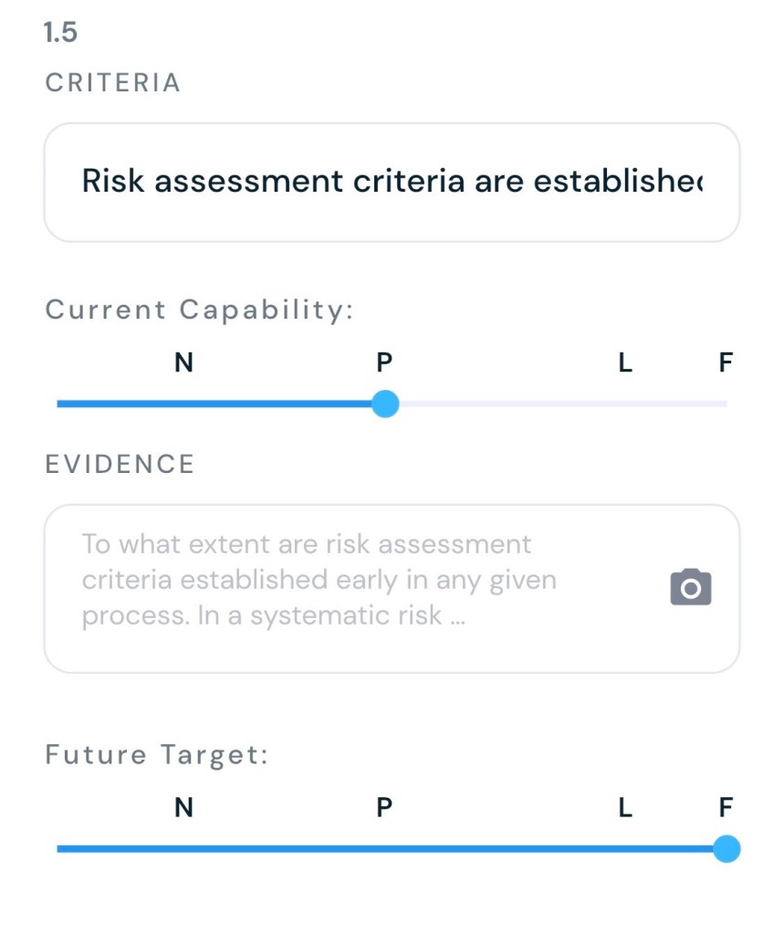Tap the camera icon in the Evidence box
The width and height of the screenshot is (784, 934).
point(690,587)
